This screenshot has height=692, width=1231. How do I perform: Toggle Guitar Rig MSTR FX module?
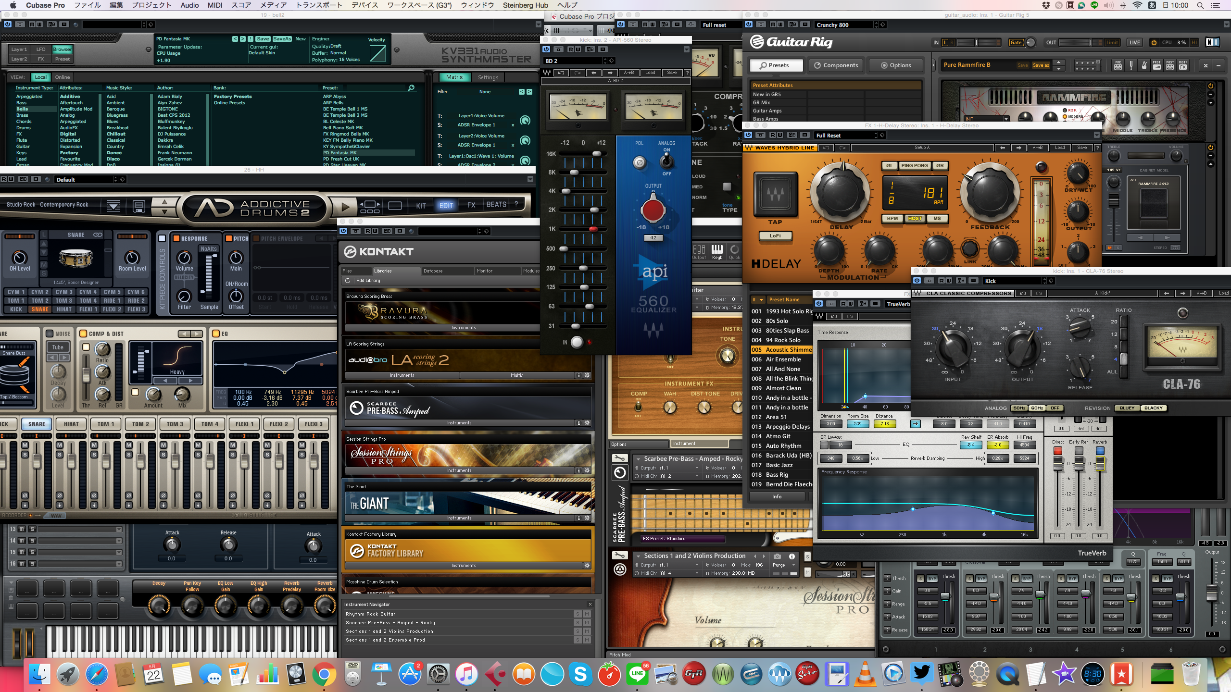pos(1183,65)
